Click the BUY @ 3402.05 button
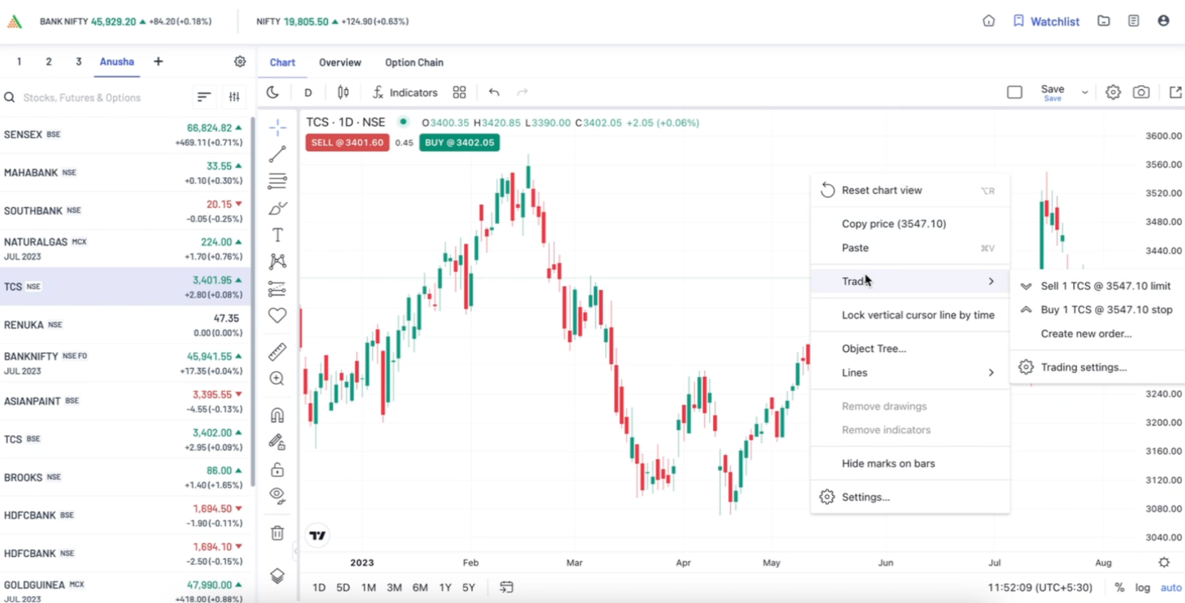Image resolution: width=1185 pixels, height=603 pixels. click(459, 143)
